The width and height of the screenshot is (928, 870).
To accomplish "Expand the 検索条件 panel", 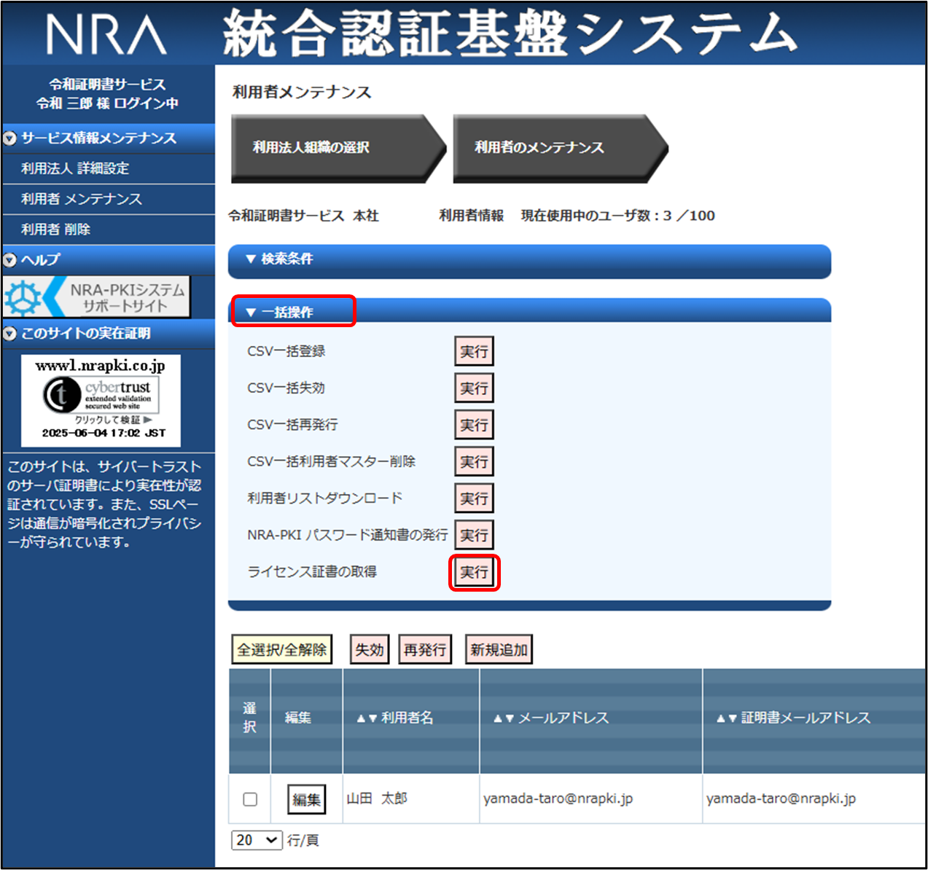I will coord(280,259).
